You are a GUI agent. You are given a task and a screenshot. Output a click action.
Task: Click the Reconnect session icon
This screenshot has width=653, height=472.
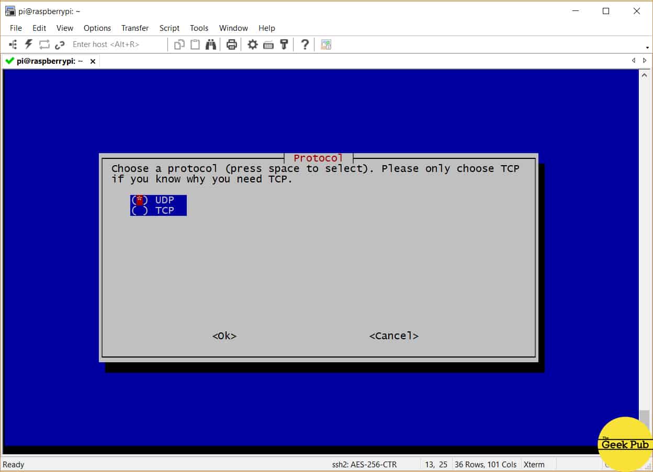[44, 44]
